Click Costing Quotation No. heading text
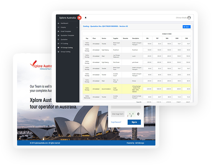 (x=105, y=26)
